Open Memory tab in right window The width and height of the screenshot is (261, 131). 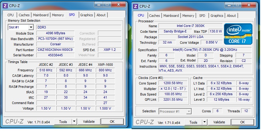point(188,16)
